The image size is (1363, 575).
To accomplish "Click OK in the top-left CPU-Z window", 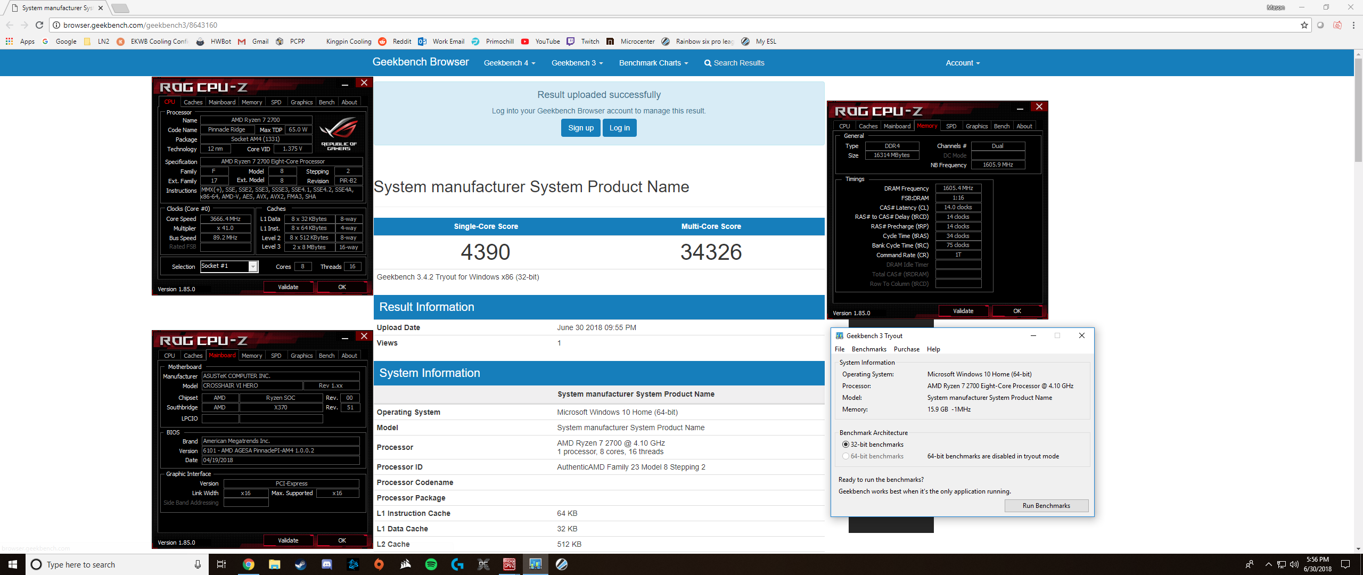I will (x=342, y=287).
